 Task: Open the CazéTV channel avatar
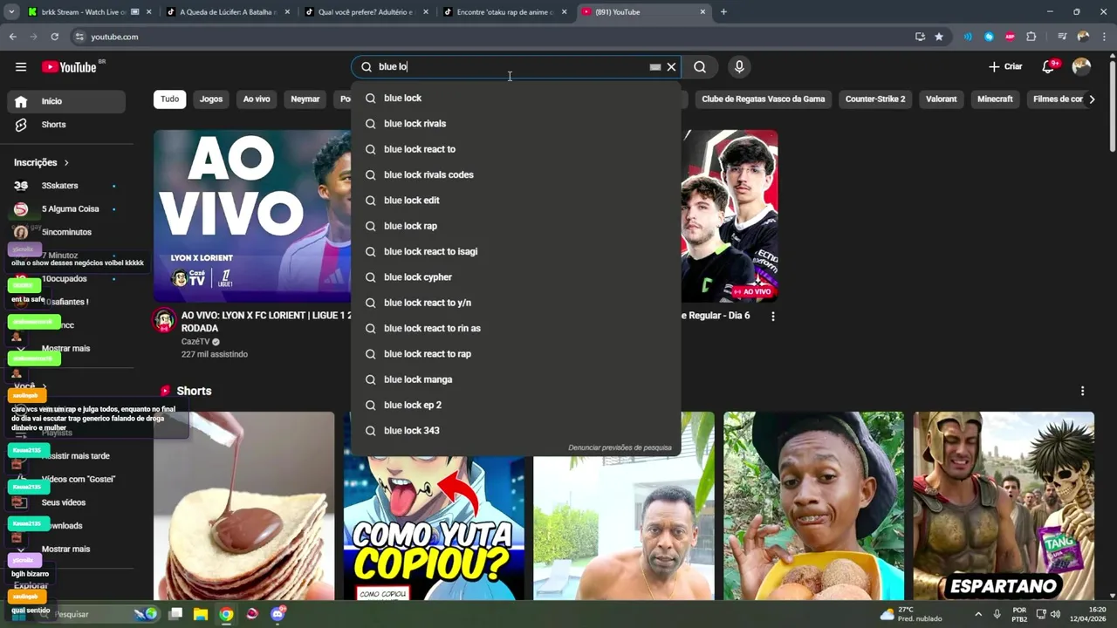click(x=164, y=320)
